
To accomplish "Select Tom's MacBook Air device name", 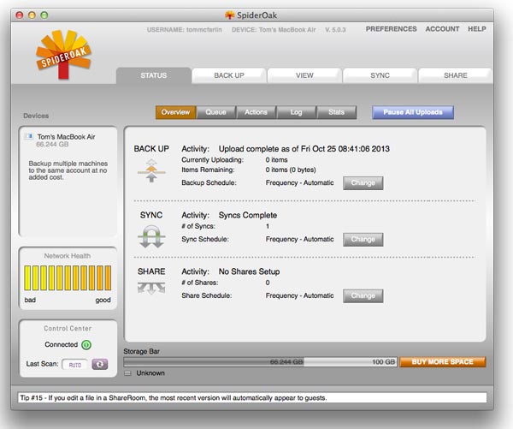I will pos(66,137).
